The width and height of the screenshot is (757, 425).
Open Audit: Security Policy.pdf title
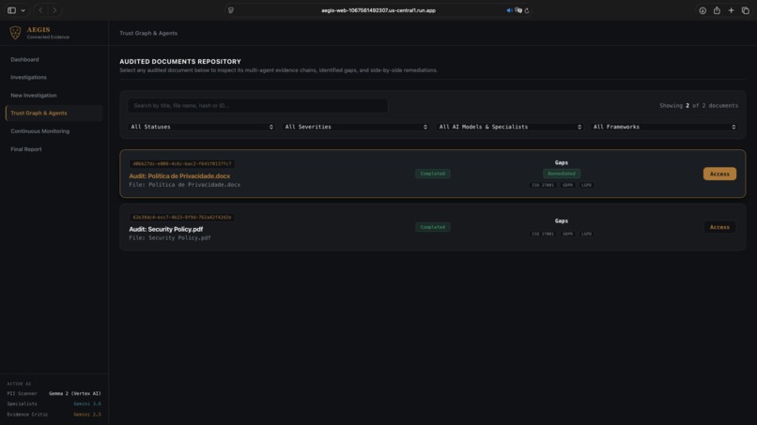tap(165, 229)
